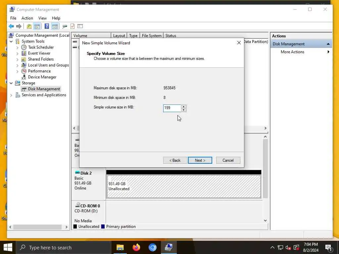Click the disk pane vertical scrollbar up arrow
The width and height of the screenshot is (339, 254).
coord(265,137)
